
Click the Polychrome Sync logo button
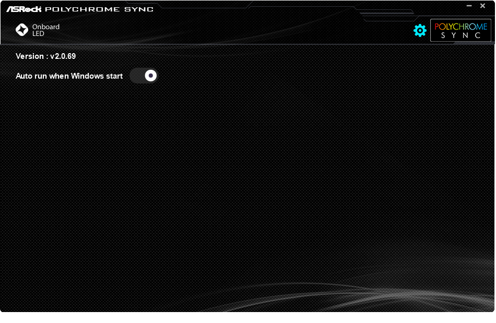point(460,30)
